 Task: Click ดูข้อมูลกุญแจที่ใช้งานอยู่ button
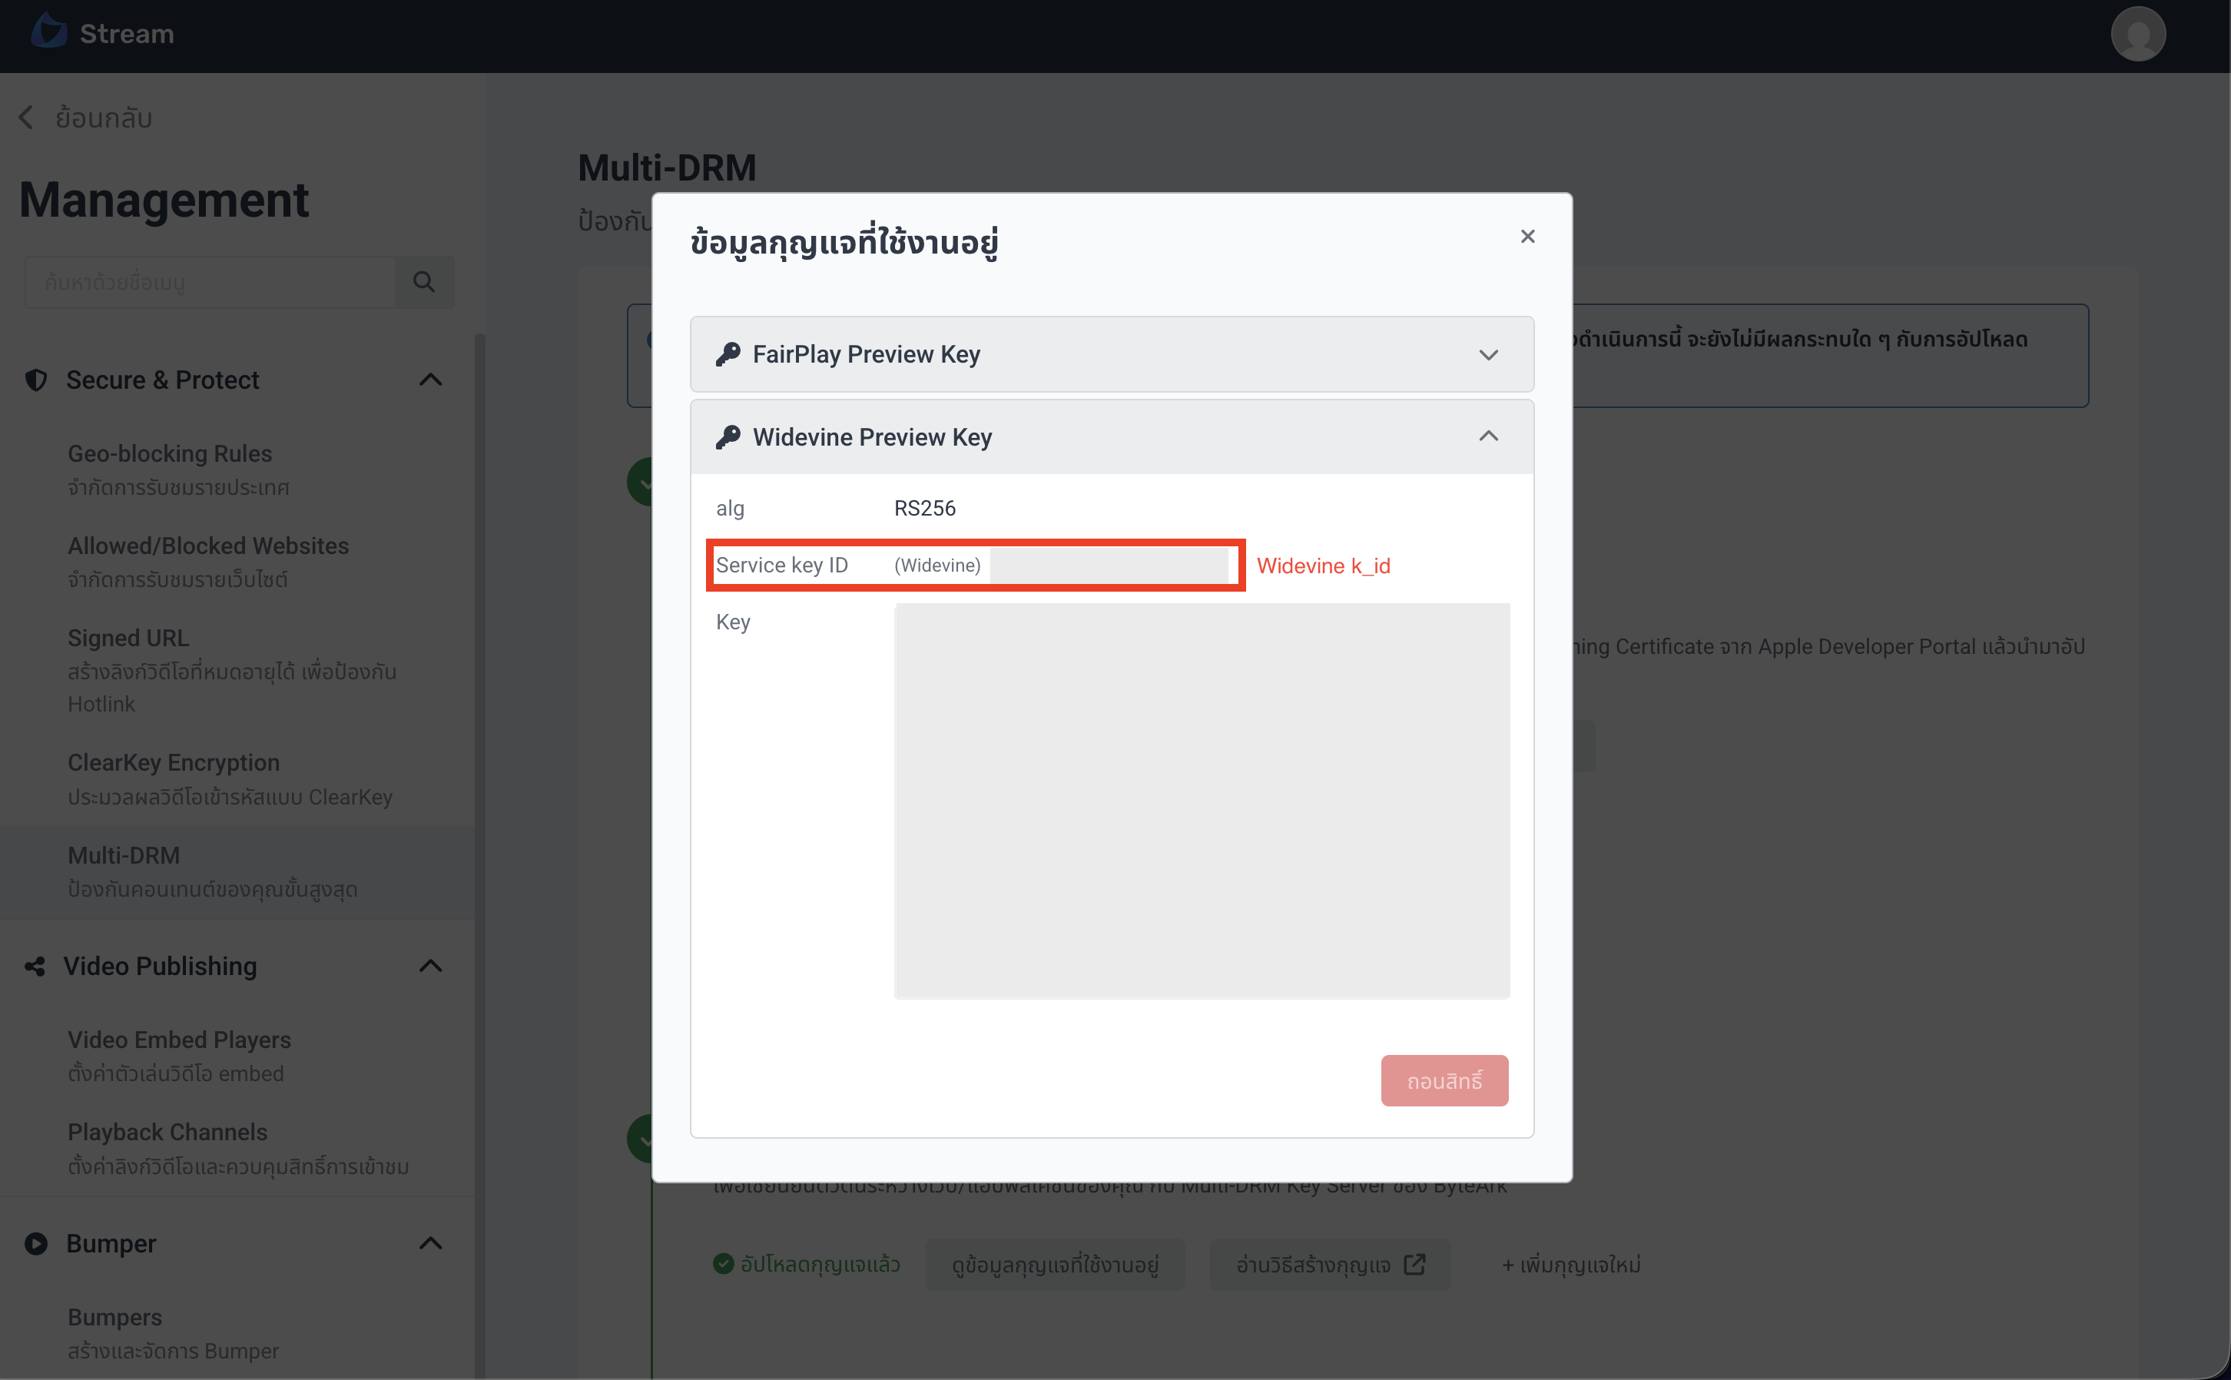click(x=1055, y=1264)
